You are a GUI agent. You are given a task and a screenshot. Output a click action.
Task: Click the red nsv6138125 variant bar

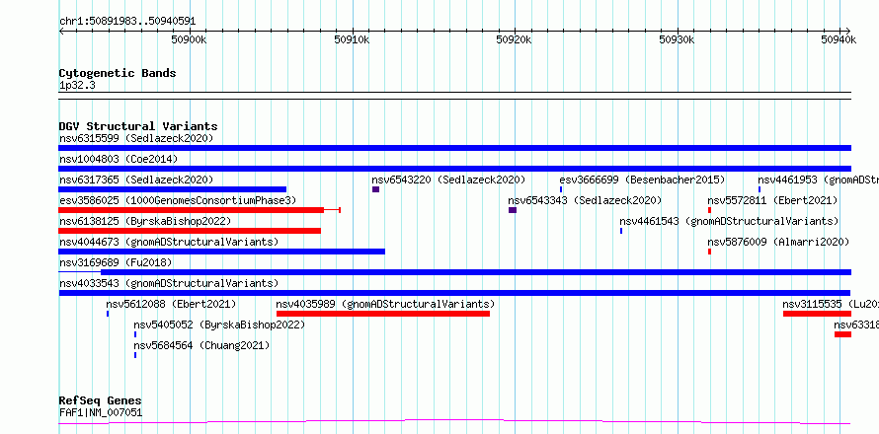coord(190,231)
